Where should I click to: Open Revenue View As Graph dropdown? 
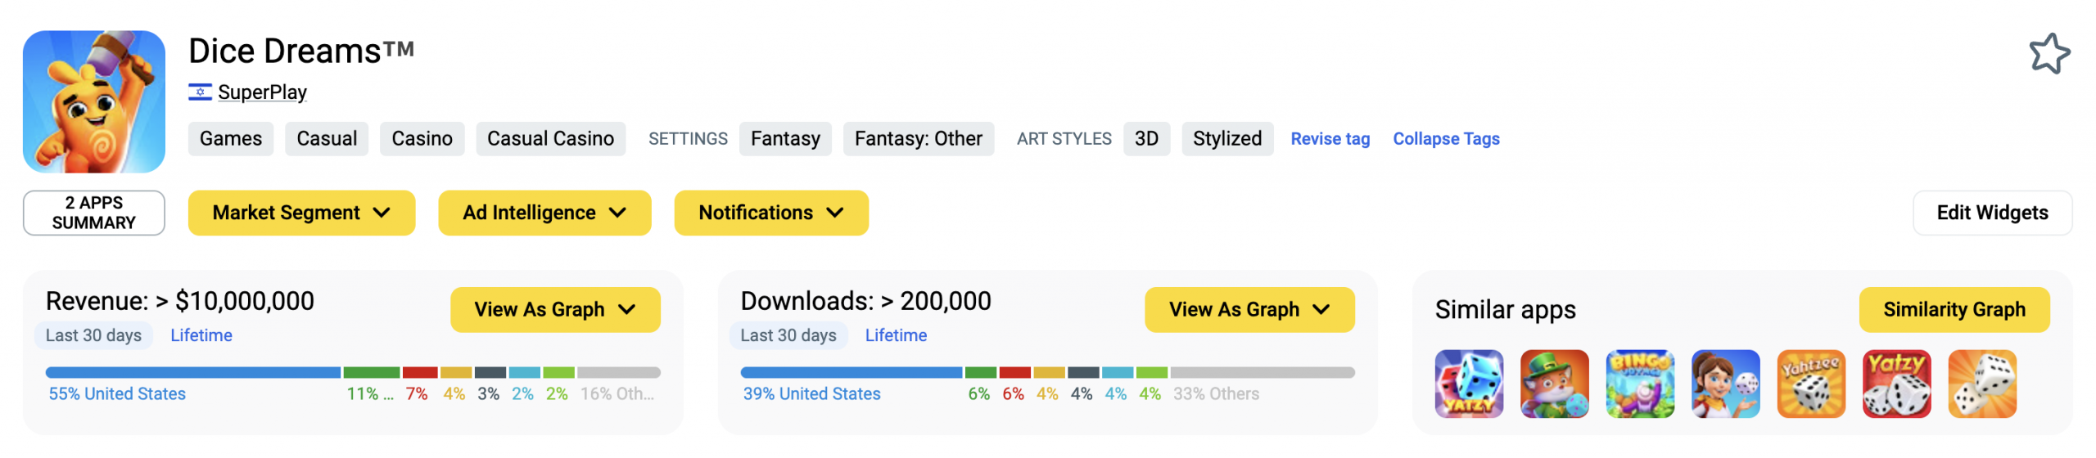[555, 309]
